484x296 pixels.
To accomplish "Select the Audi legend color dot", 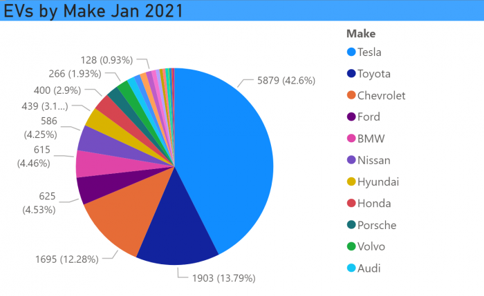I will (351, 268).
